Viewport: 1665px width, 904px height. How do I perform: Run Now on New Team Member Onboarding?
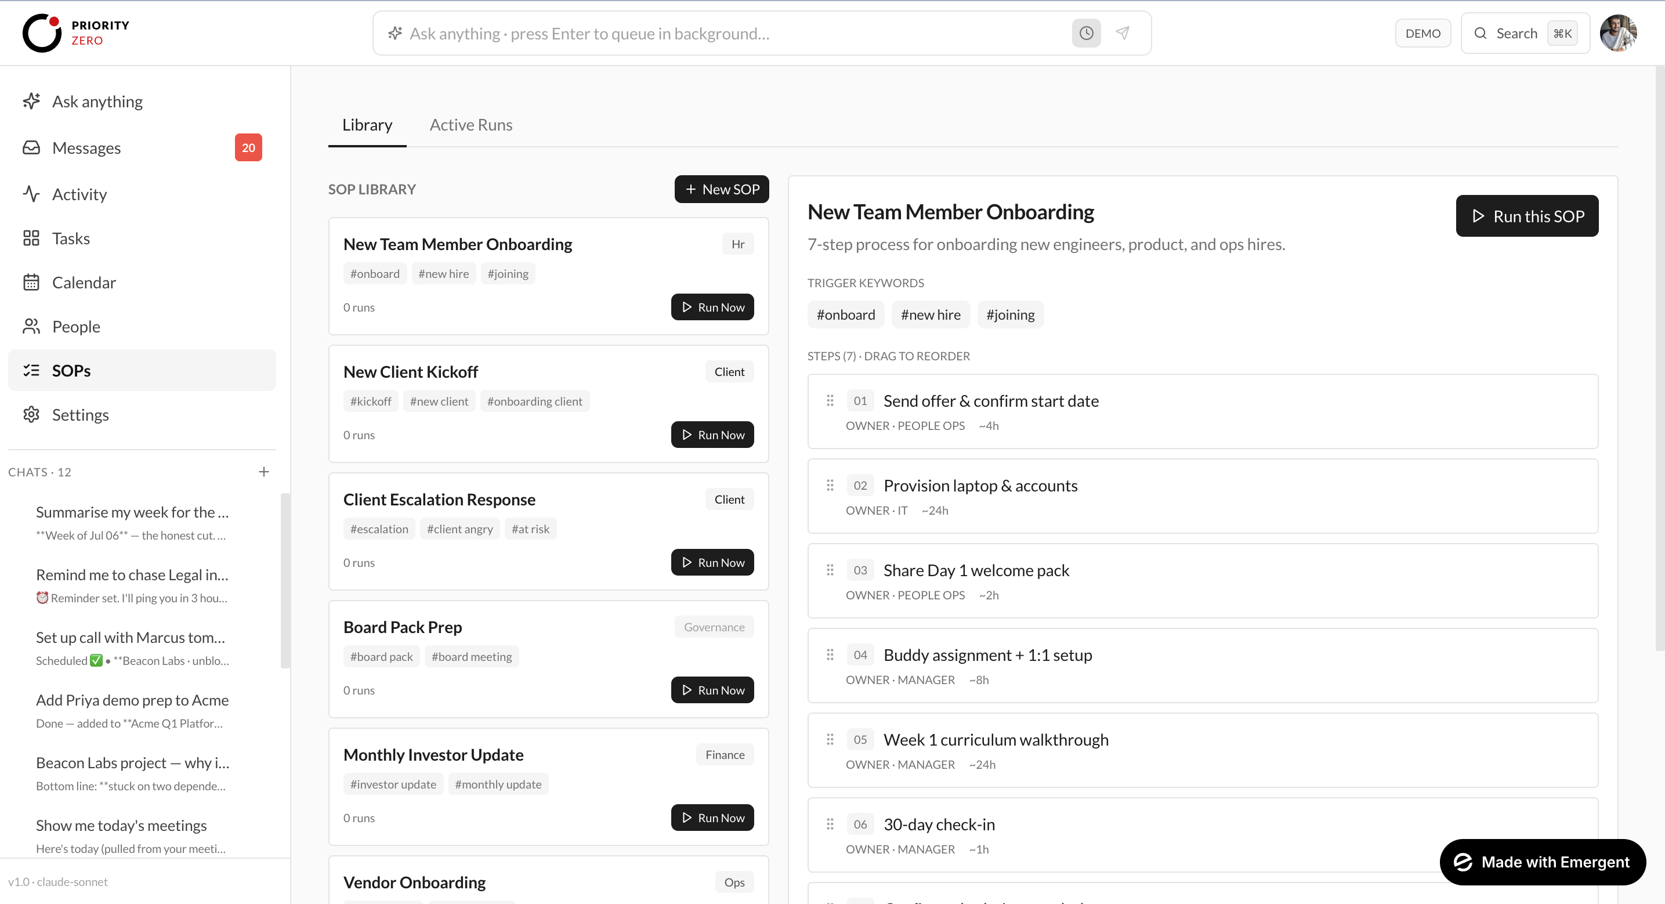(712, 307)
